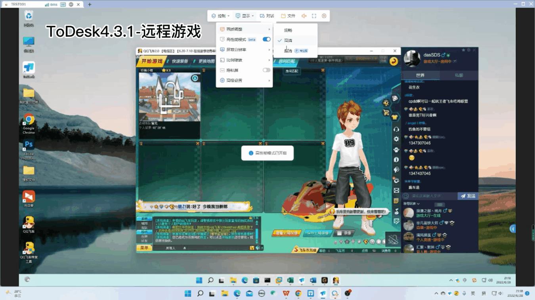This screenshot has width=535, height=300.
Task: Select player 非凡画饼大师 in list
Action: [x=440, y=225]
